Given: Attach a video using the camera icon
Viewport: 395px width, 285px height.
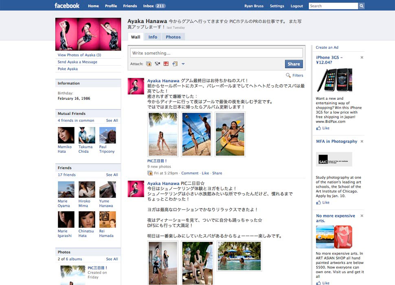Looking at the screenshot, I should point(158,64).
